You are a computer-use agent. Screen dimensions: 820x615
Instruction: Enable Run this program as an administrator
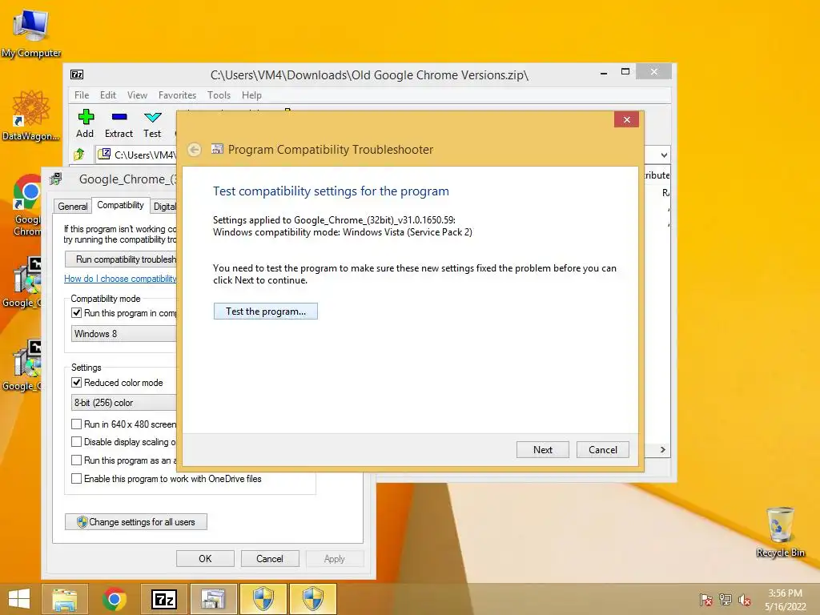click(x=76, y=460)
